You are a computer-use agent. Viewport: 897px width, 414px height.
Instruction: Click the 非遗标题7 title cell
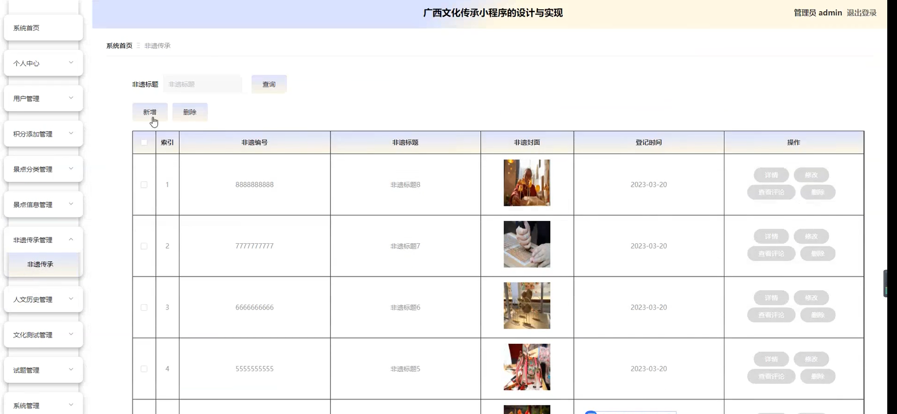[x=405, y=246]
